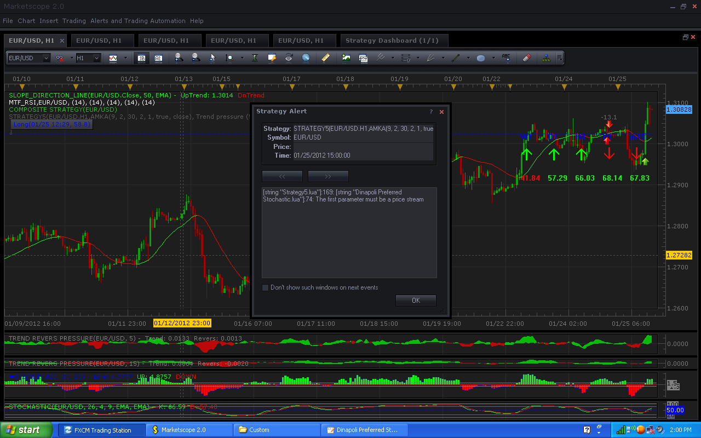Open Dinapoli Preferred St... taskbar item
Viewport: 701px width, 438px height.
(364, 430)
